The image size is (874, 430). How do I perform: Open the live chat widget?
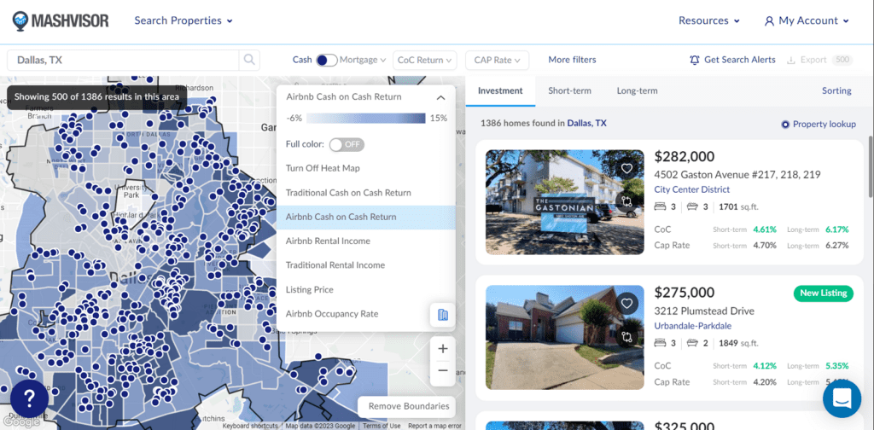842,398
